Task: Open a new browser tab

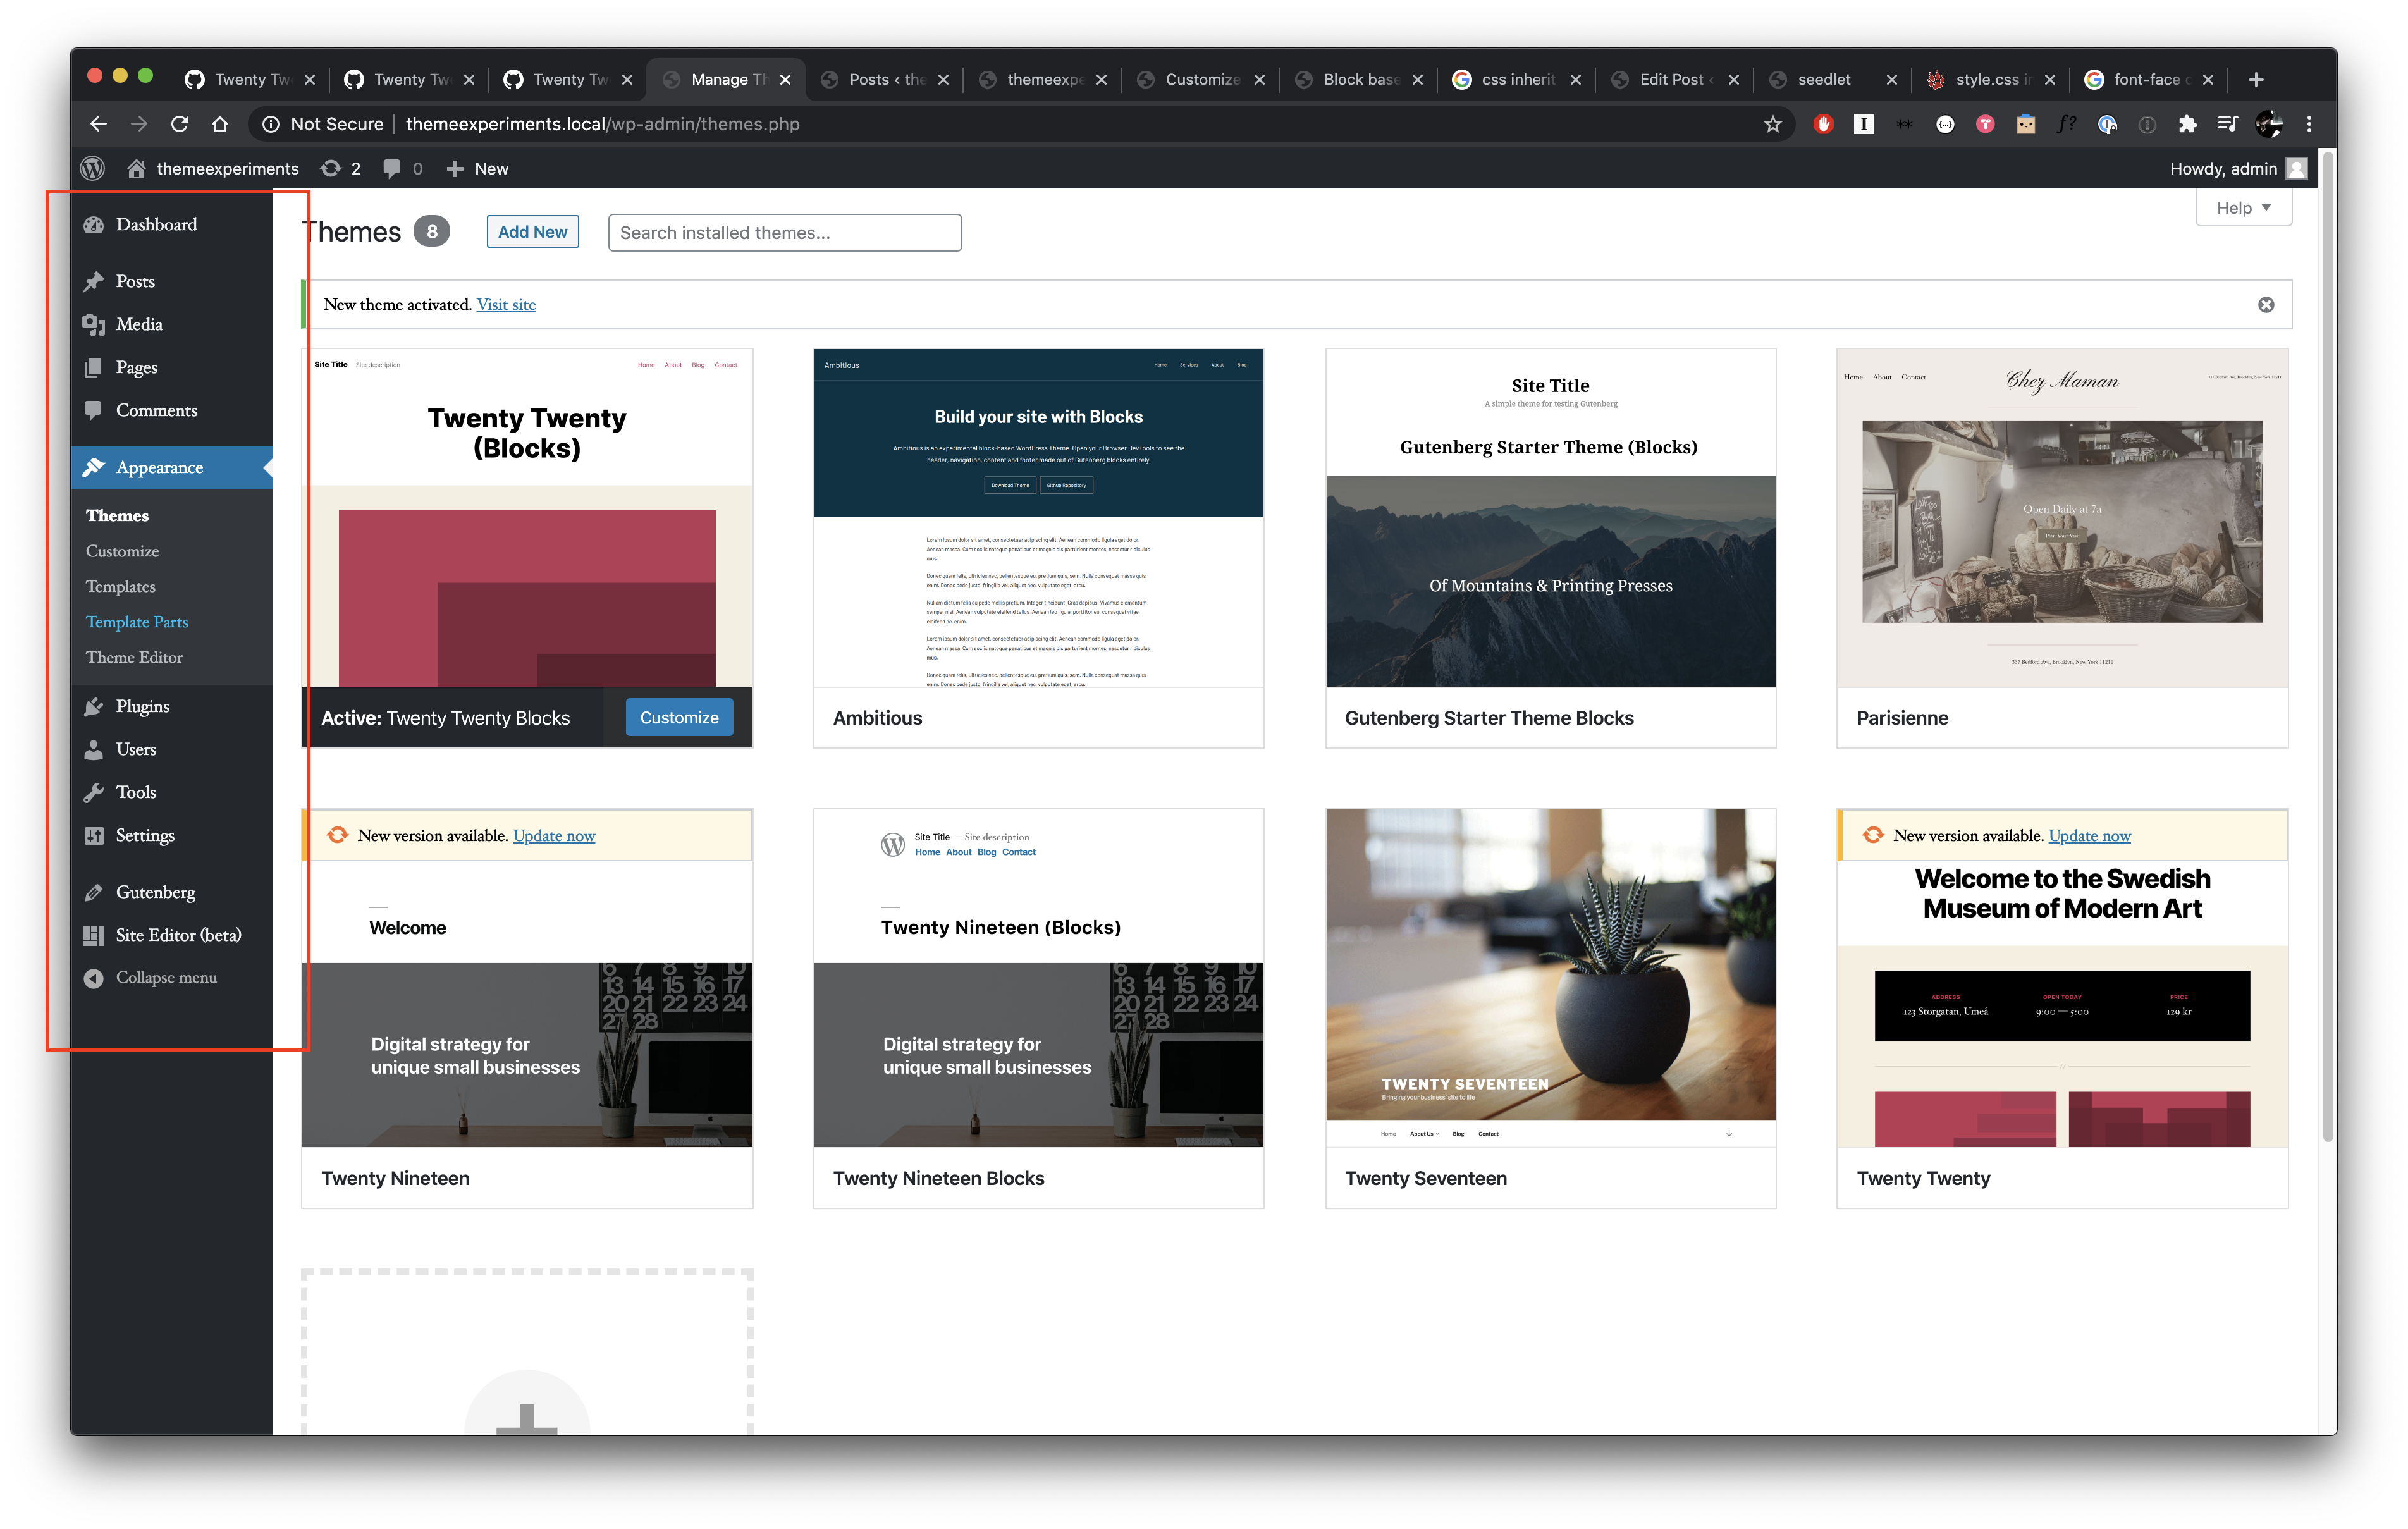Action: click(2256, 79)
